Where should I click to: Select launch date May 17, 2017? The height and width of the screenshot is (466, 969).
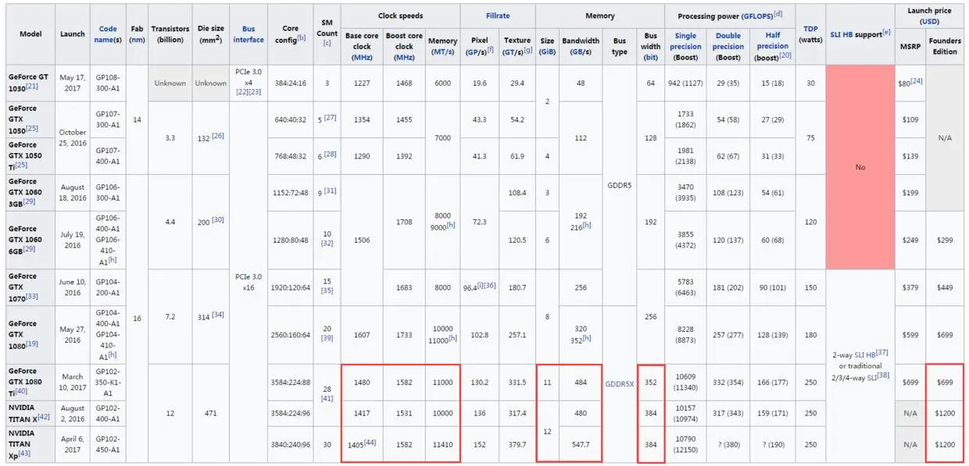coord(73,83)
